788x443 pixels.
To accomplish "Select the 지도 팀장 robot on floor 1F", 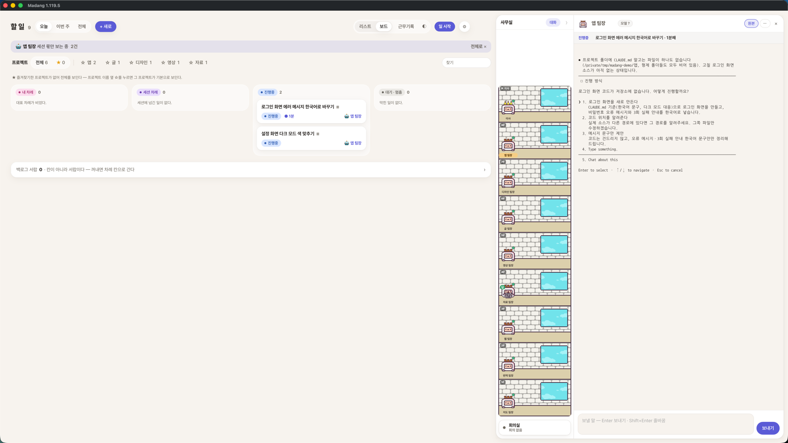I will tap(508, 402).
